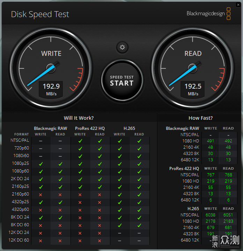Click the NTSC/PAL format row label

20,140
